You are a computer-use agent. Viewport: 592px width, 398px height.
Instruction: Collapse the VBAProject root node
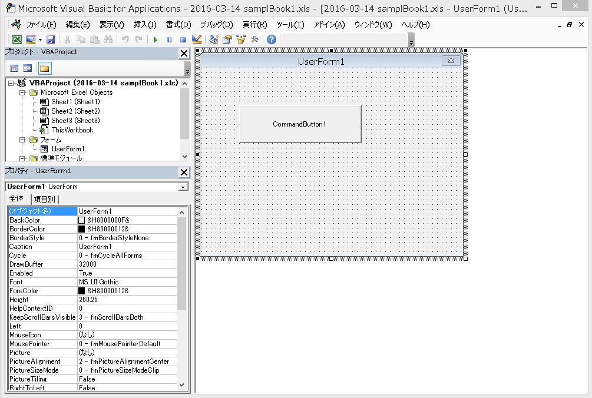coord(11,83)
